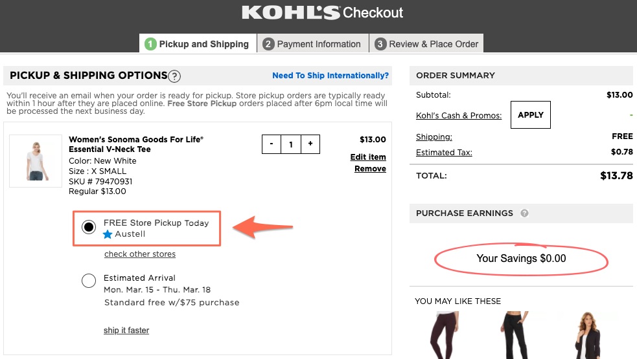Click ship it faster link
This screenshot has width=637, height=359.
[126, 331]
